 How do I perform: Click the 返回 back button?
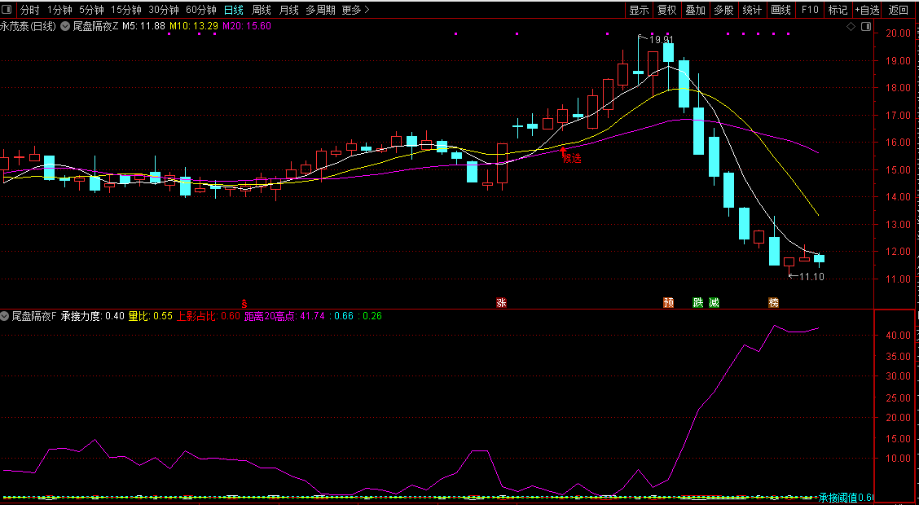click(x=898, y=10)
